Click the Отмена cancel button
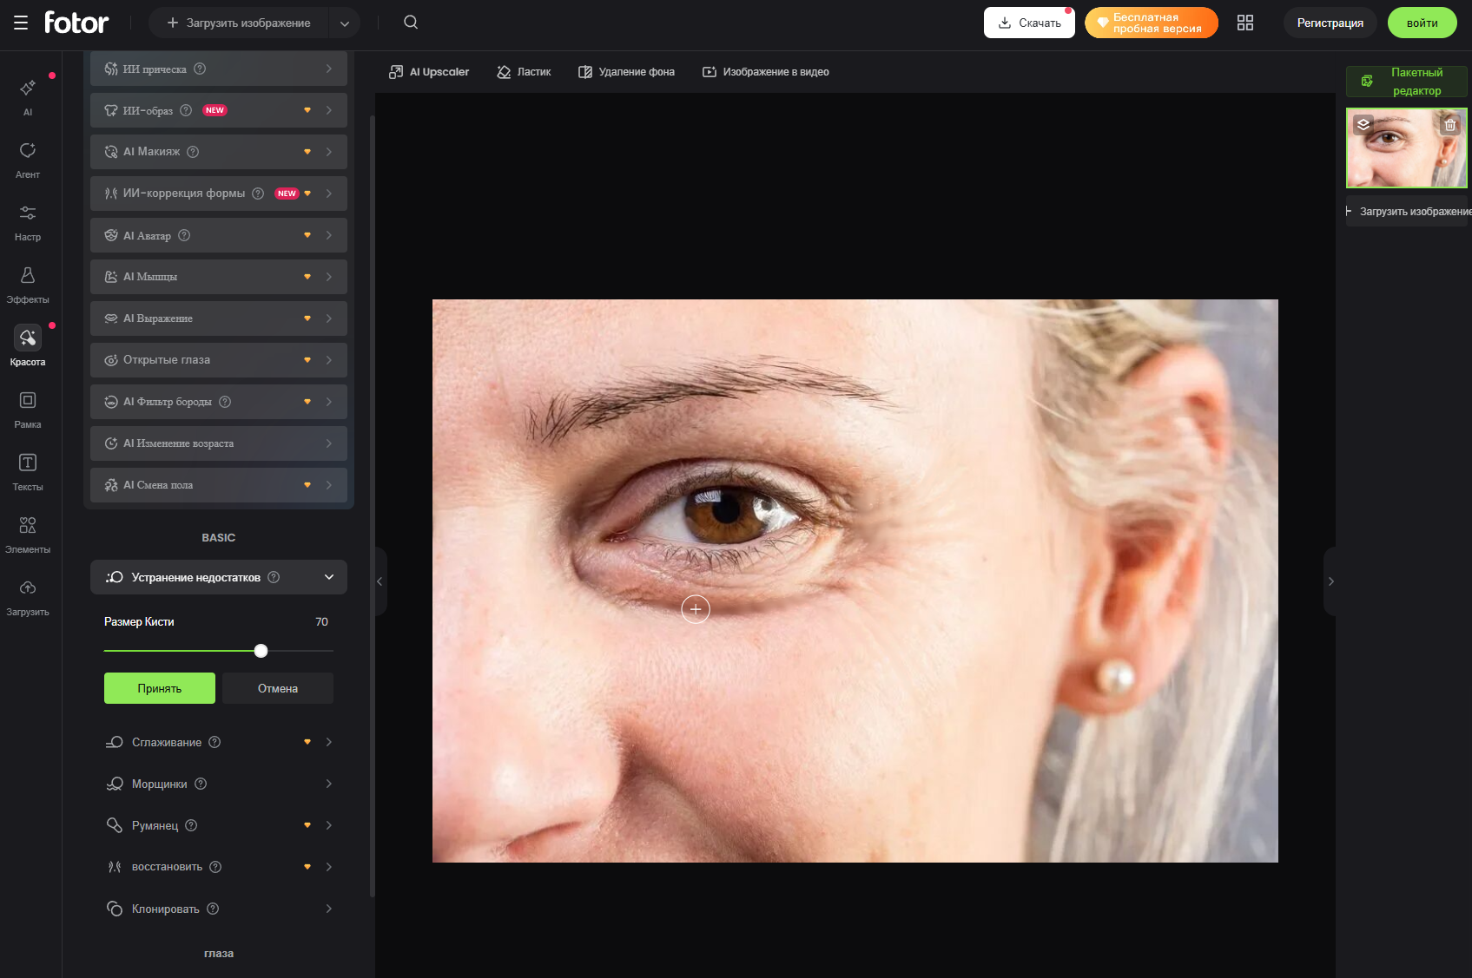Image resolution: width=1472 pixels, height=978 pixels. [278, 688]
